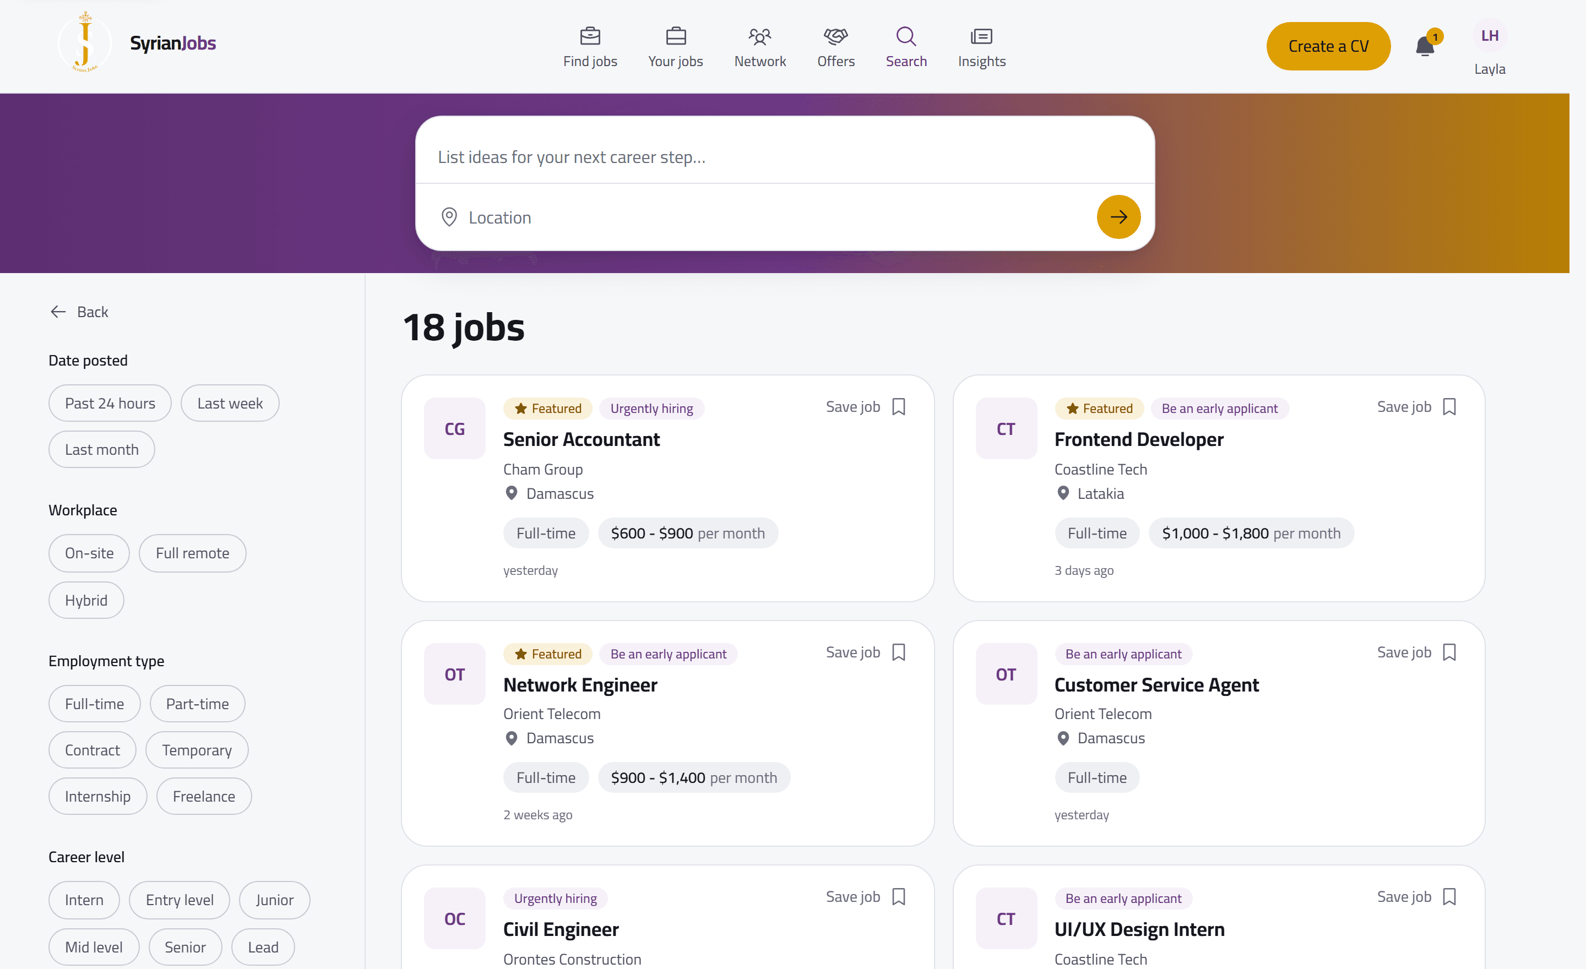Select the Senior career level filter
The width and height of the screenshot is (1586, 969).
(186, 946)
